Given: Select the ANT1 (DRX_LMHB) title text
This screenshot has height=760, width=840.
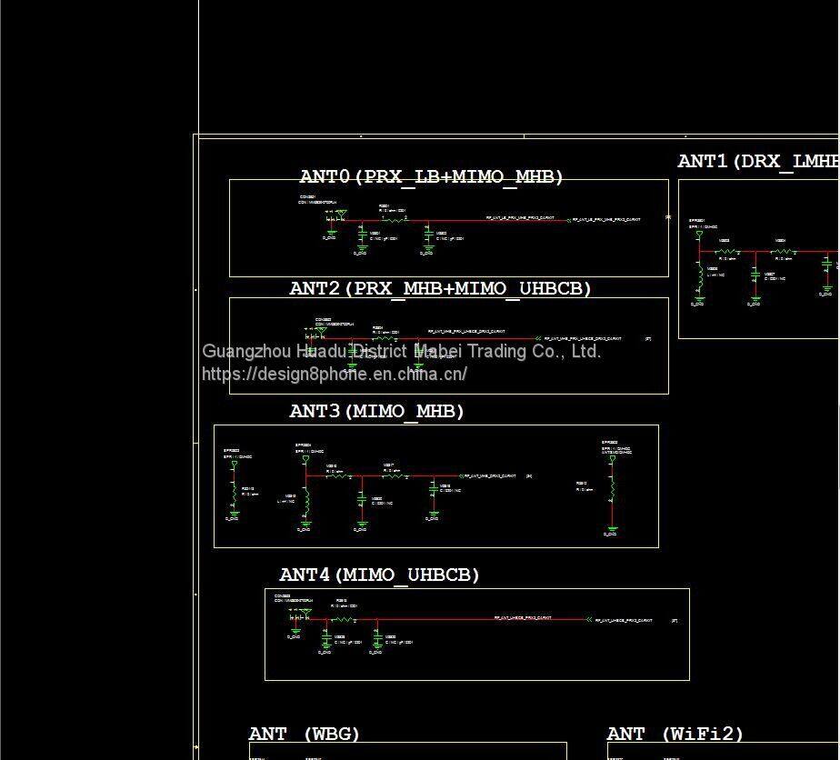Looking at the screenshot, I should [757, 161].
